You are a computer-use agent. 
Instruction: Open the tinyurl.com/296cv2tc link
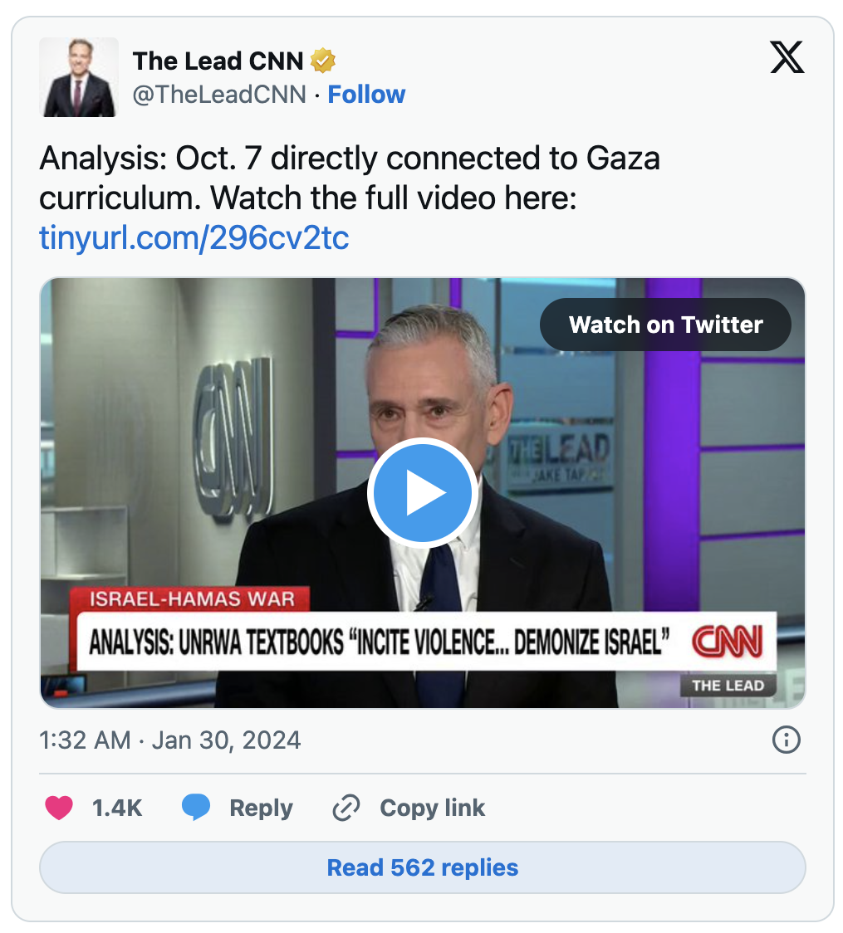194,238
